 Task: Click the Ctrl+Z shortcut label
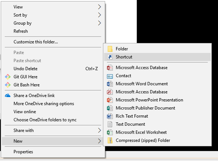coord(92,69)
